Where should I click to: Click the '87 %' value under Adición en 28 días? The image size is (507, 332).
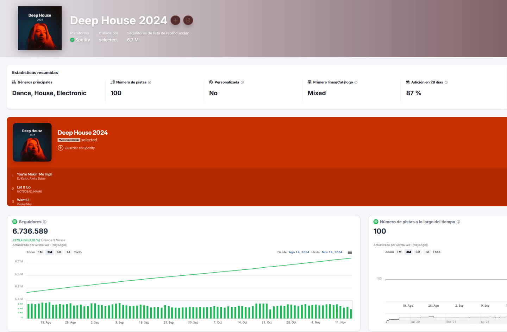tap(414, 93)
